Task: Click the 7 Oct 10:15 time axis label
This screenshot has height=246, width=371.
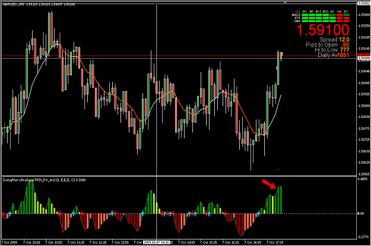Action: (31, 242)
